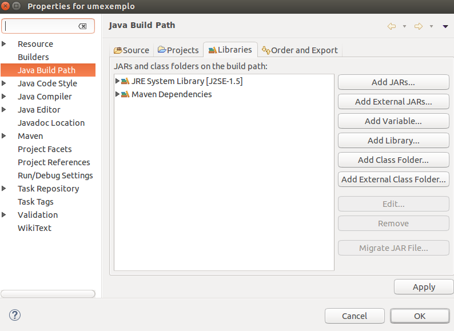Open the Order and Export tab
454x331 pixels.
(300, 50)
